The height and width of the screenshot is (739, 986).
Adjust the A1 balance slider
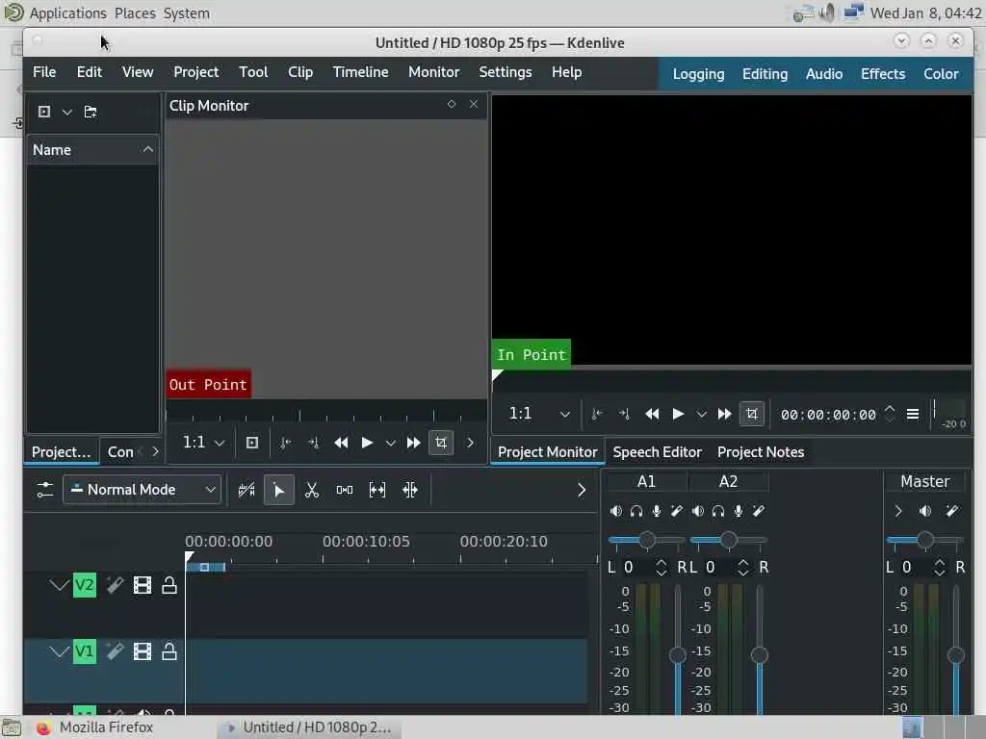click(647, 540)
